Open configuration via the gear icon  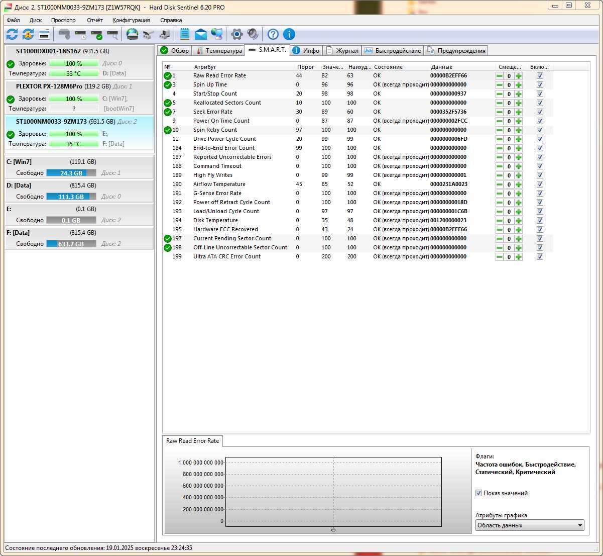(x=236, y=34)
